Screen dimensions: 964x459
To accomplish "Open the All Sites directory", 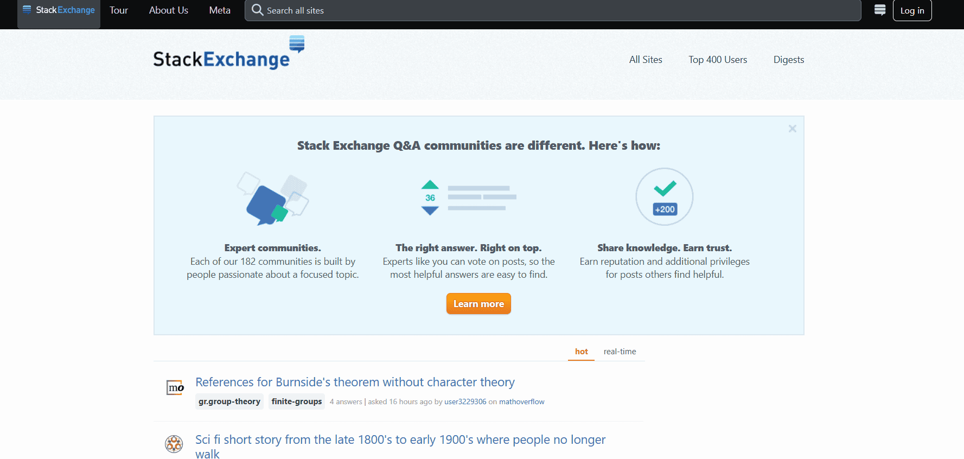I will coord(646,60).
